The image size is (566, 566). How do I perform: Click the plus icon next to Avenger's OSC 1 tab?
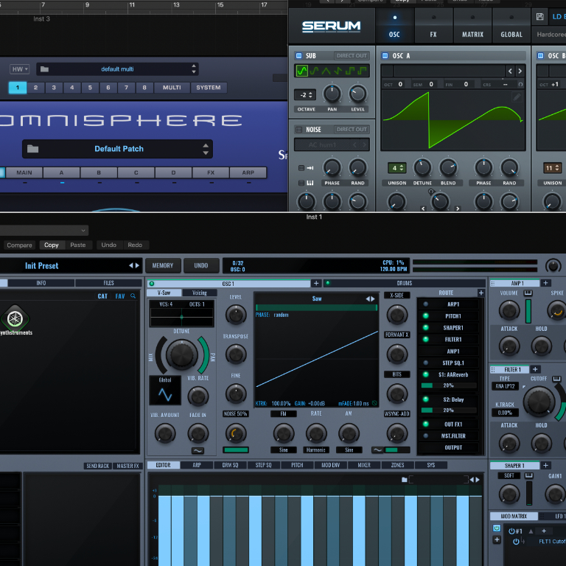pyautogui.click(x=316, y=283)
